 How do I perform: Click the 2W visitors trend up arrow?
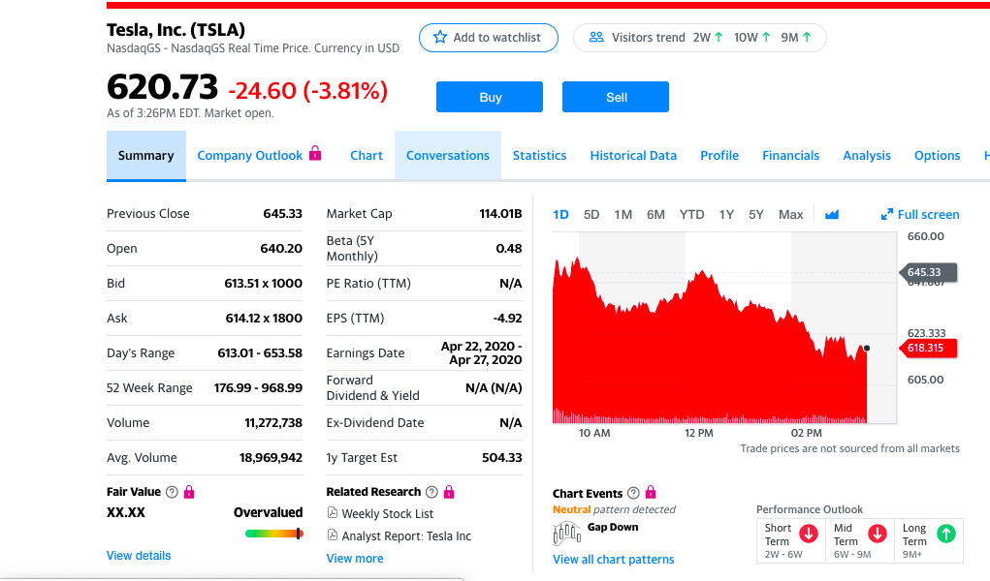point(719,37)
